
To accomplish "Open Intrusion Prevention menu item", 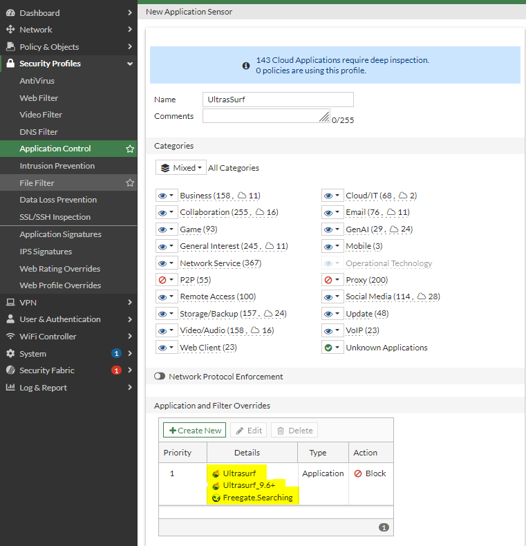I will pyautogui.click(x=57, y=166).
